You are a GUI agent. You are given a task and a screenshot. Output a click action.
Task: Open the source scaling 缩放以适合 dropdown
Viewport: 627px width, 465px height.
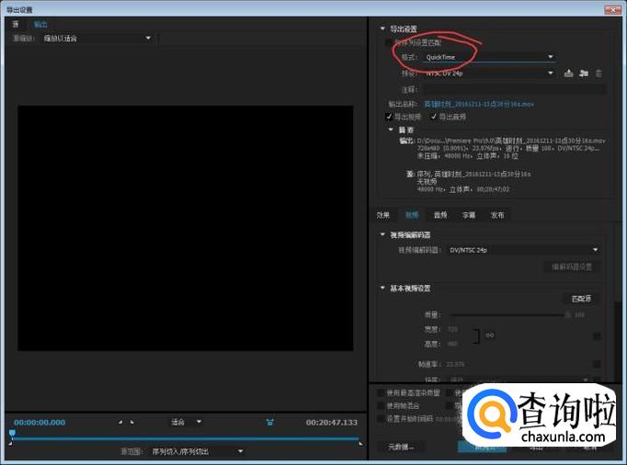98,39
